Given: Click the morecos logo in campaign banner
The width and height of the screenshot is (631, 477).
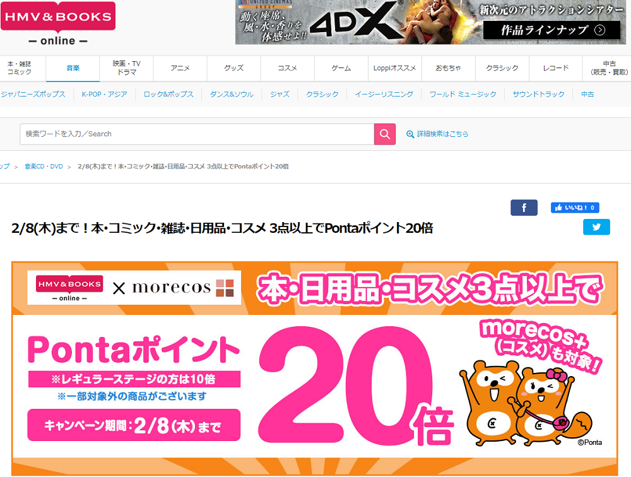Looking at the screenshot, I should (x=183, y=288).
